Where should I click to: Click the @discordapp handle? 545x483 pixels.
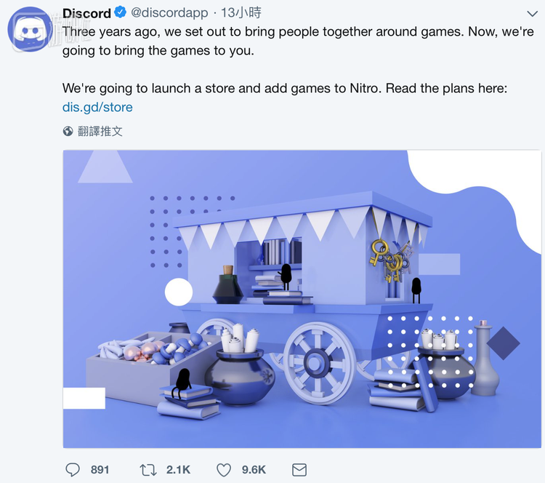pyautogui.click(x=169, y=13)
